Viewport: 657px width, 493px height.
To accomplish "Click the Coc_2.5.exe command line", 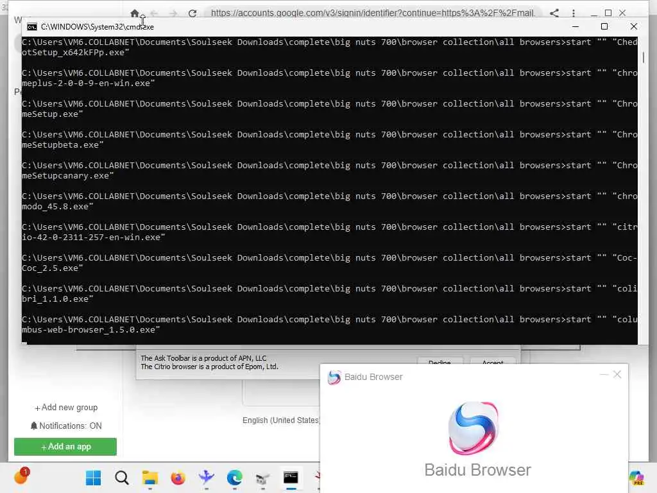I will (x=330, y=263).
